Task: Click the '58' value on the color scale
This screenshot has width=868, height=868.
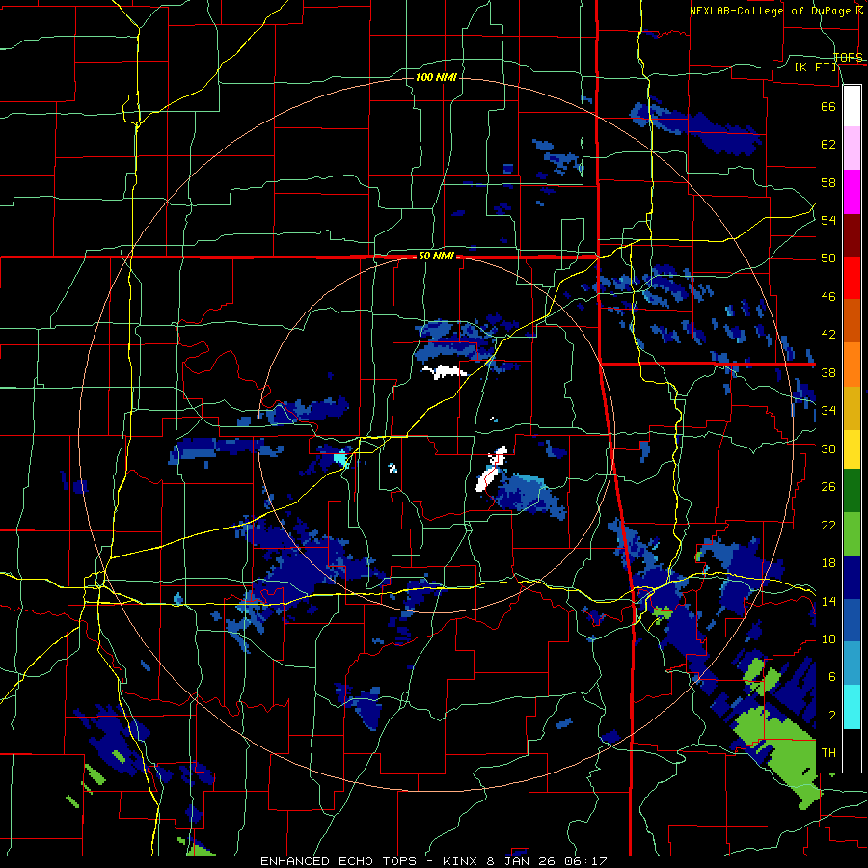Action: tap(828, 182)
